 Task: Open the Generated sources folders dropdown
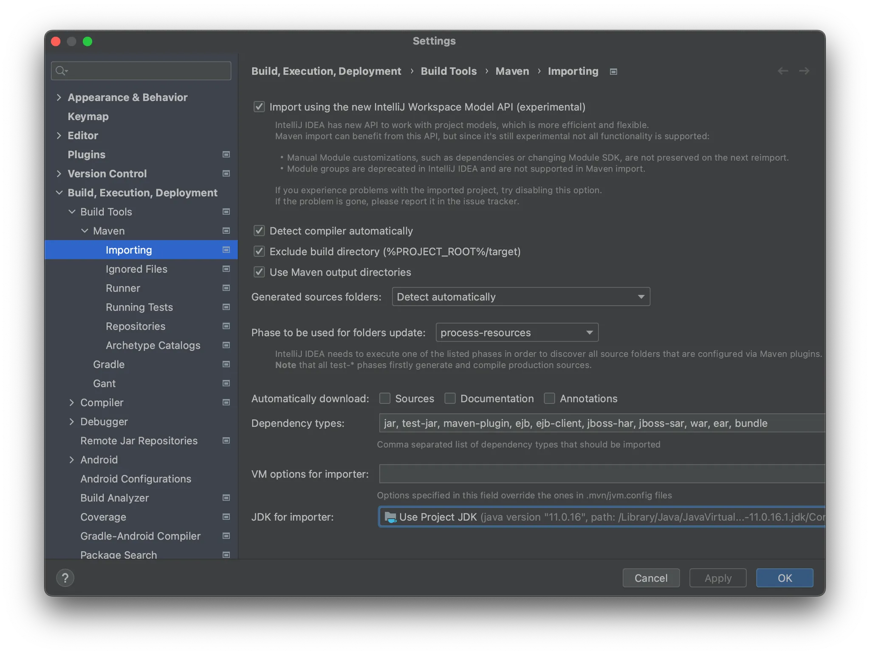point(520,297)
